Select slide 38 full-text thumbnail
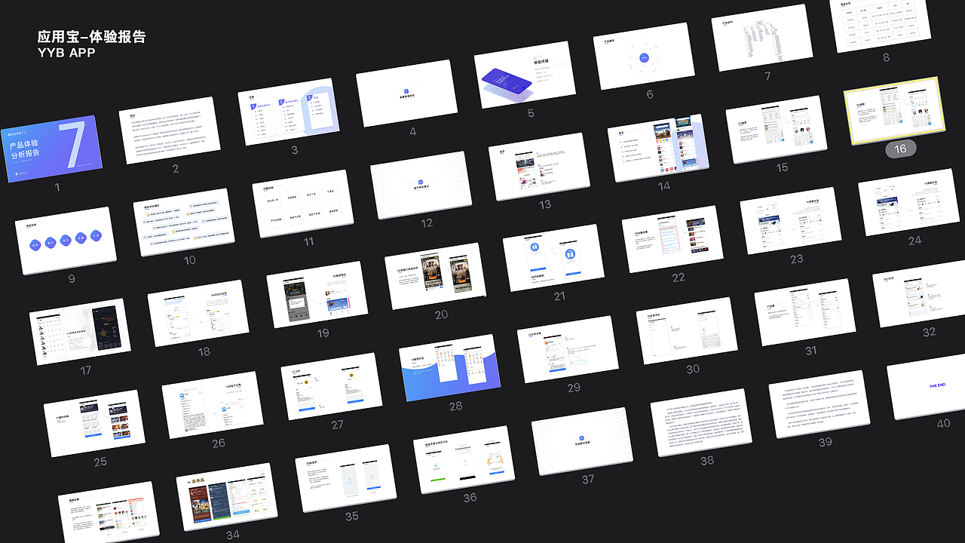 pos(702,423)
